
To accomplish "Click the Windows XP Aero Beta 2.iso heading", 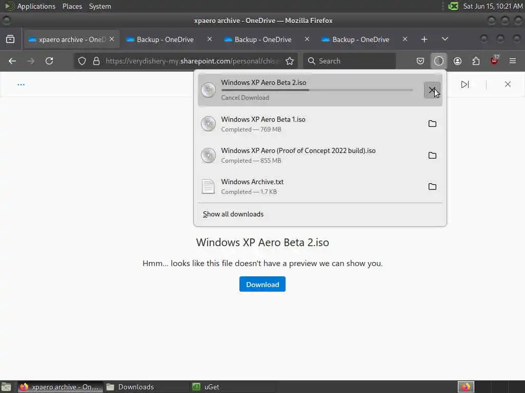I will pos(262,242).
